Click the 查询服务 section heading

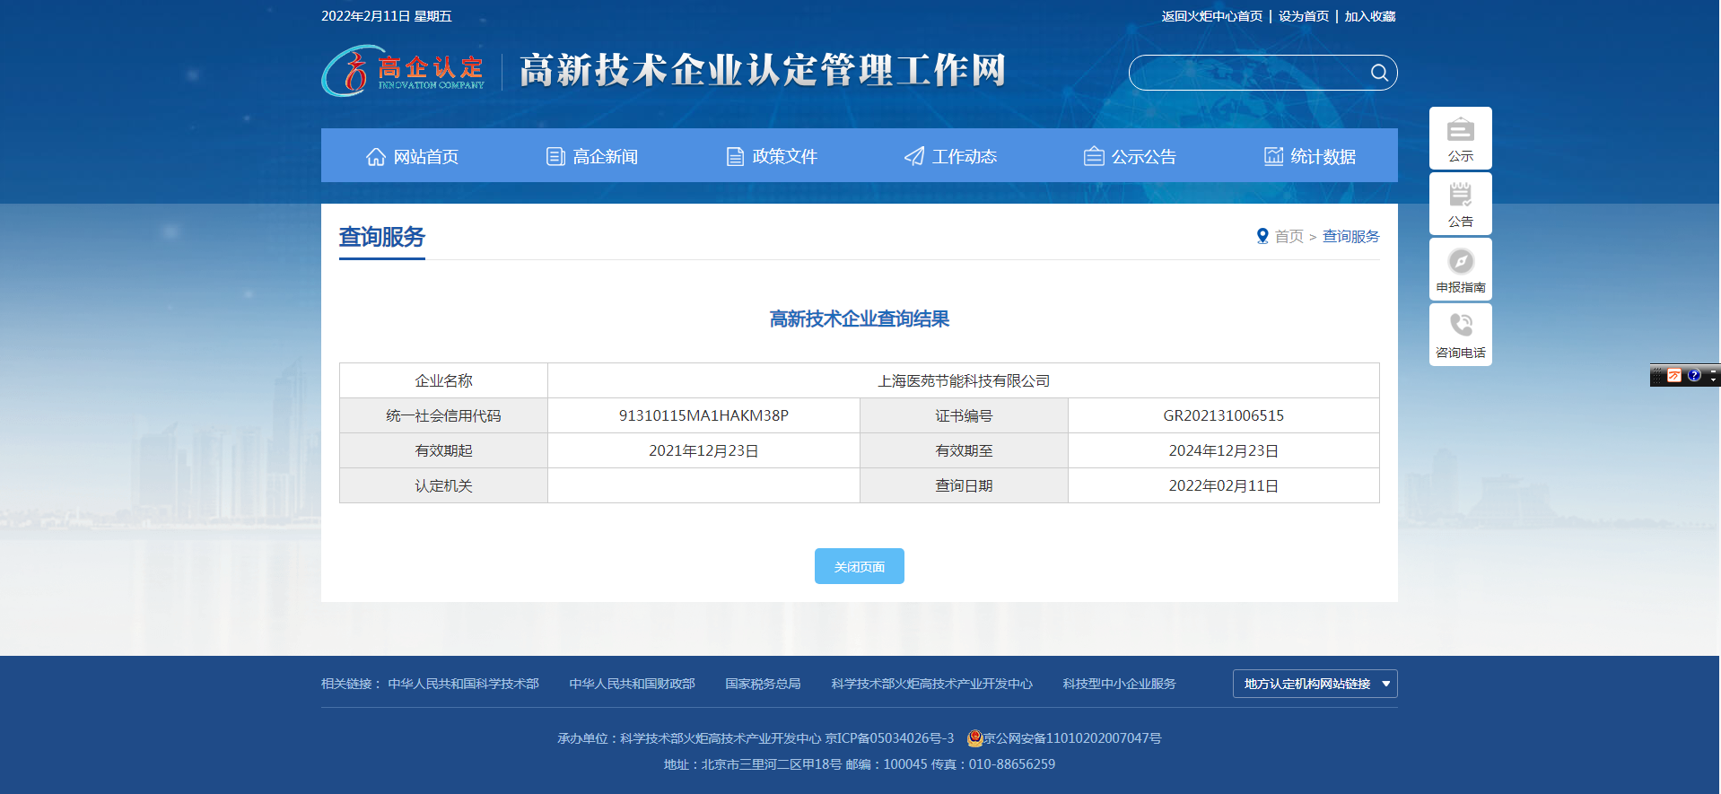pos(381,237)
